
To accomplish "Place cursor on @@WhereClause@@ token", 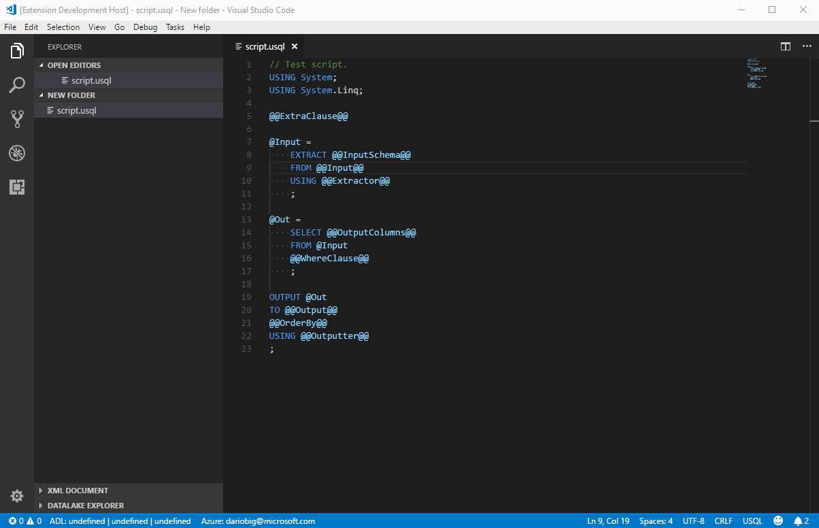I will [330, 259].
